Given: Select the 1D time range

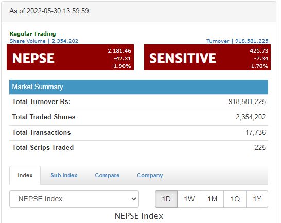Looking at the screenshot, I should (x=166, y=199).
